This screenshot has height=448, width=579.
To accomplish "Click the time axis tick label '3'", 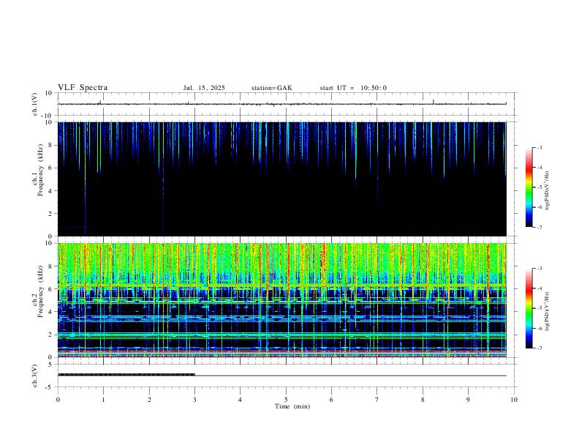I will [194, 400].
